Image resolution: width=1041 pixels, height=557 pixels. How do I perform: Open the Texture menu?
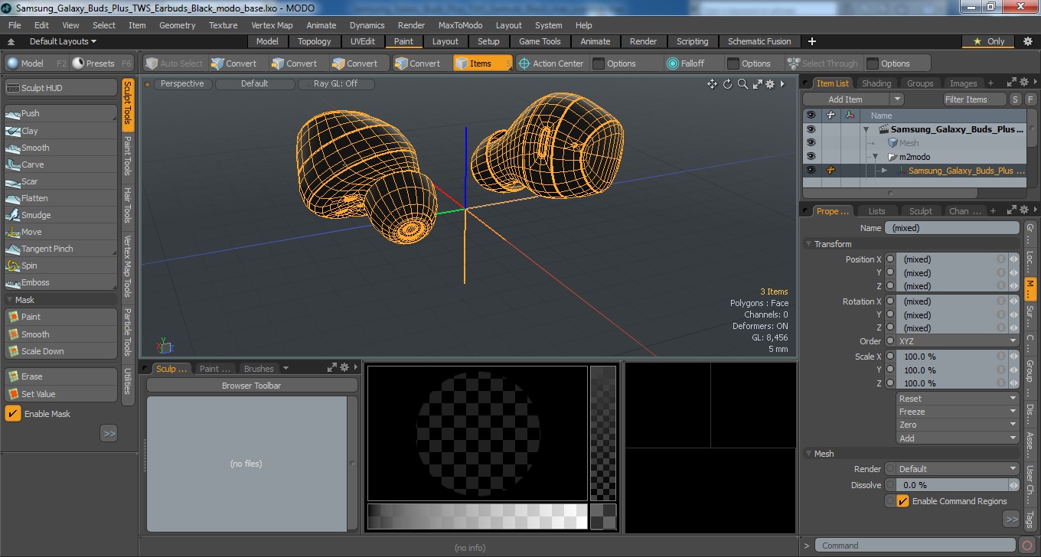pos(223,25)
